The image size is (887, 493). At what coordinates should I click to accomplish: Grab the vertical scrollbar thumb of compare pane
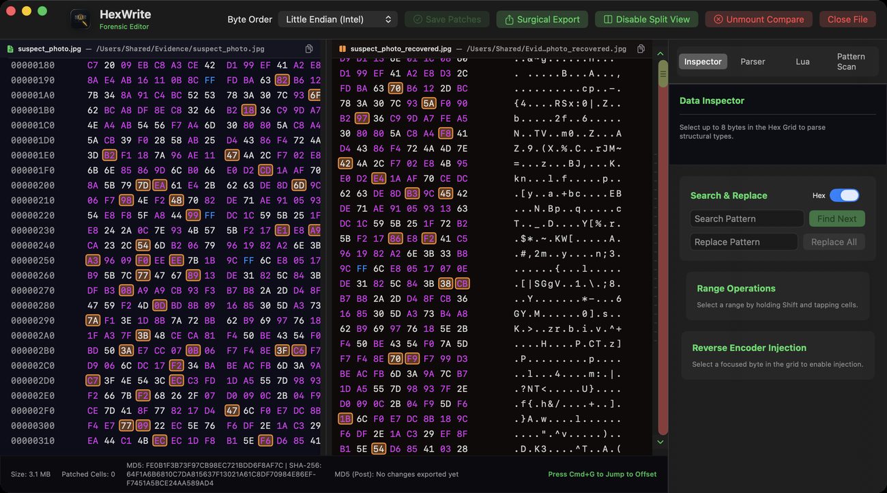tap(663, 74)
